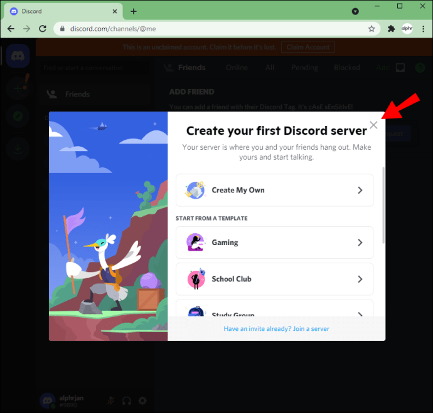Click the Download Apps sidebar icon
This screenshot has height=413, width=433.
(18, 149)
